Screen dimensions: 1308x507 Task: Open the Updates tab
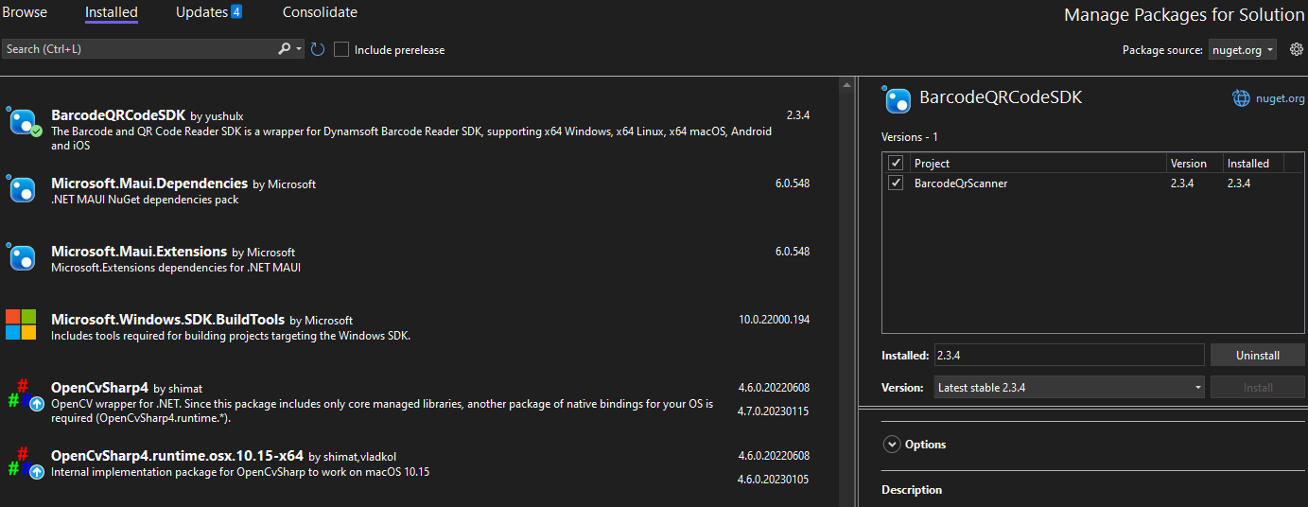(208, 12)
